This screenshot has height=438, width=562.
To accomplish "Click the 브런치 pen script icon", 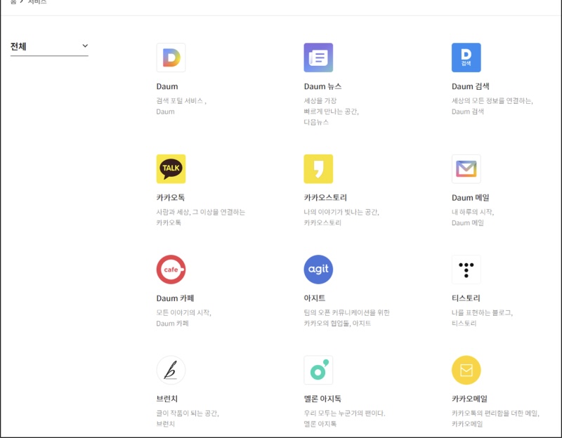I will pos(171,370).
